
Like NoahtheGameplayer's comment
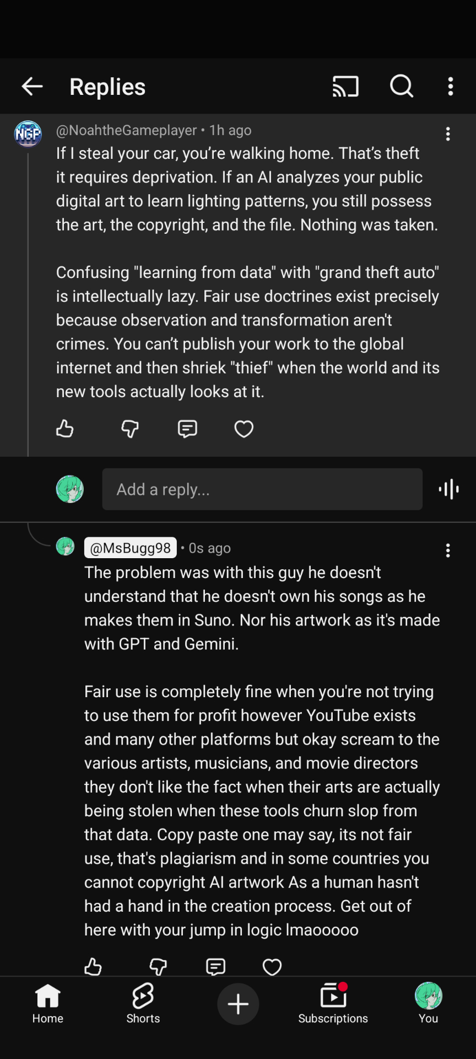point(65,429)
